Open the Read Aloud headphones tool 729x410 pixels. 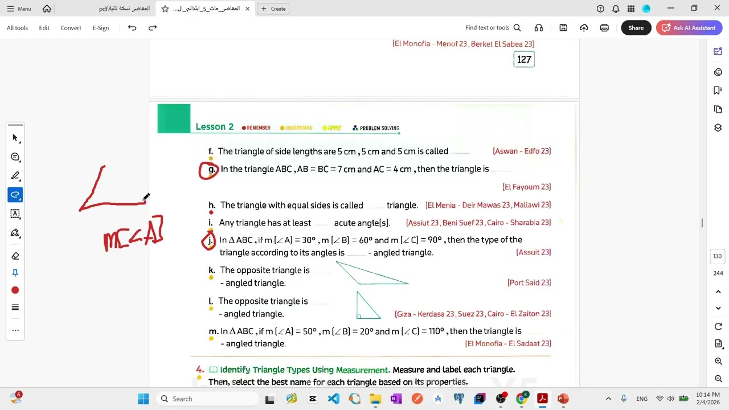pos(539,28)
